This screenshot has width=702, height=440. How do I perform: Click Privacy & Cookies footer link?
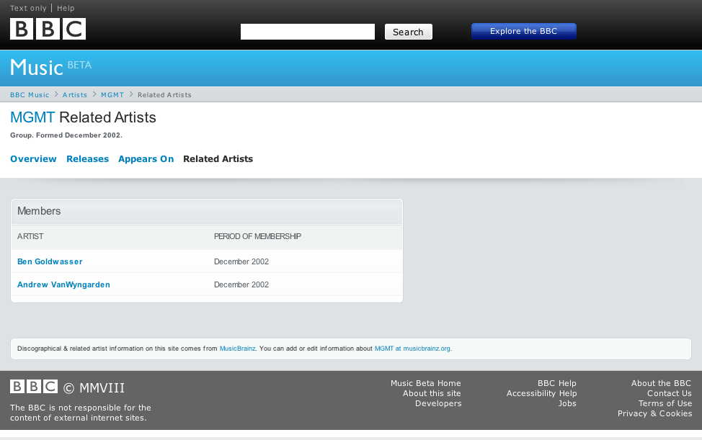click(654, 413)
